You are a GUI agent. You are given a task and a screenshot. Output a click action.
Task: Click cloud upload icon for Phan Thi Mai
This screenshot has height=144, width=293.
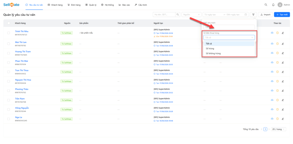click(x=272, y=63)
